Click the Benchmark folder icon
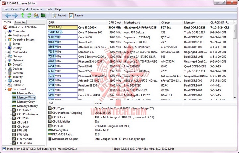Image resolution: width=239 pixels, height=153 pixels. coord(10,89)
